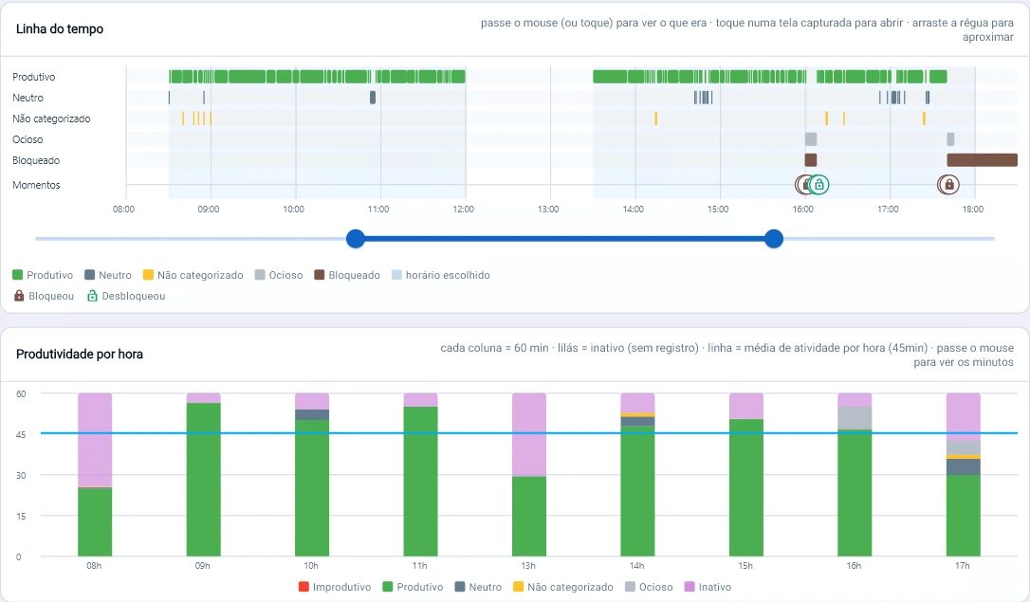Click the "Linha do tempo" heading
The height and width of the screenshot is (602, 1030).
coord(60,28)
